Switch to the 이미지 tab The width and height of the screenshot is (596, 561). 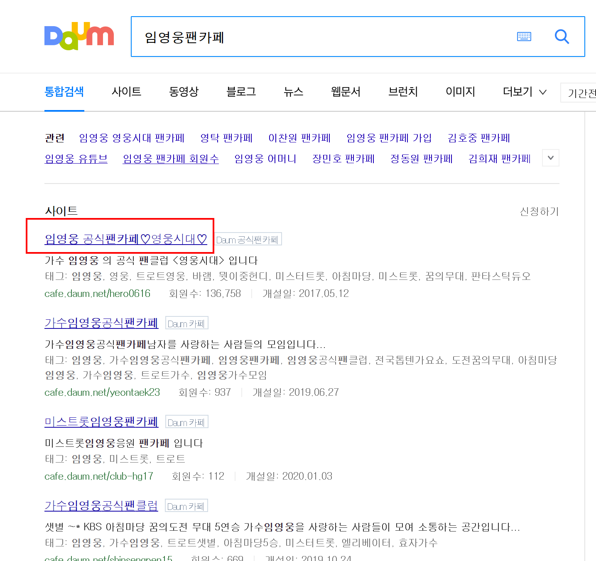click(x=461, y=91)
